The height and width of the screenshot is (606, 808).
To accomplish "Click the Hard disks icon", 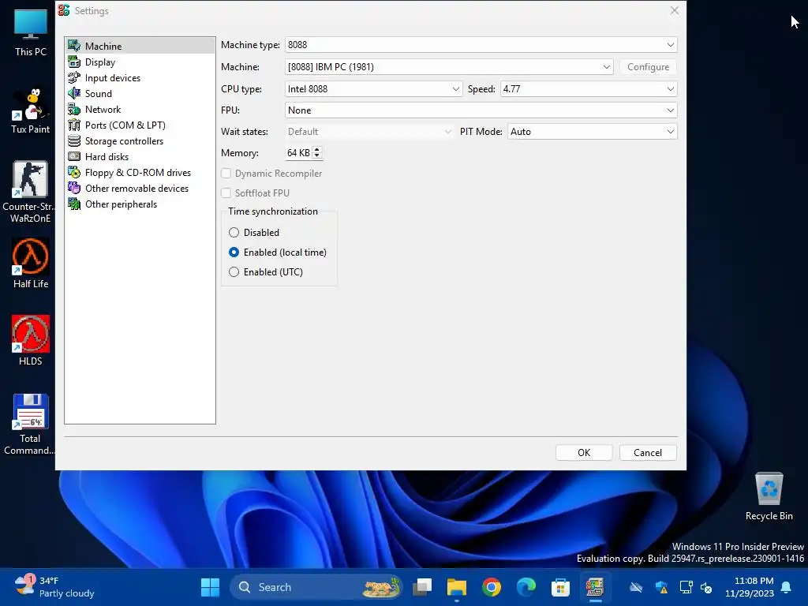I will (74, 157).
